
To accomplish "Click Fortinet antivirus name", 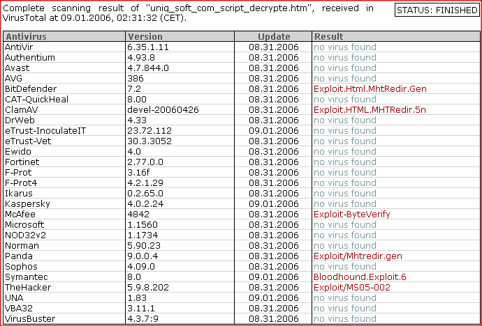I will [x=22, y=162].
